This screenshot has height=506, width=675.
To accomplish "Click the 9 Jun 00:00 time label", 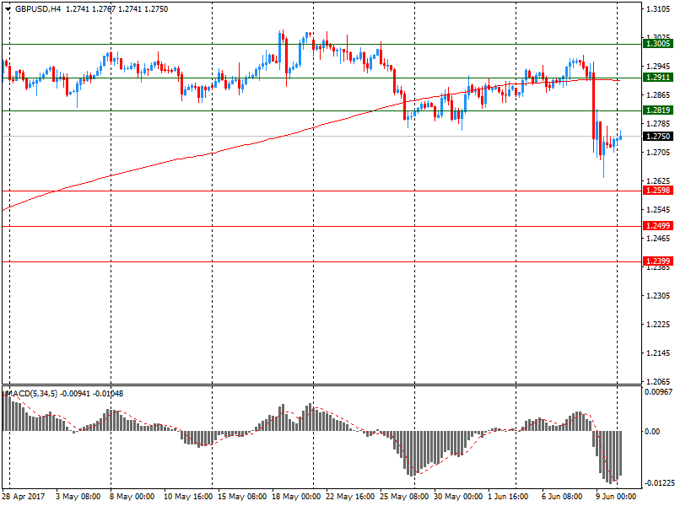I will [x=617, y=497].
